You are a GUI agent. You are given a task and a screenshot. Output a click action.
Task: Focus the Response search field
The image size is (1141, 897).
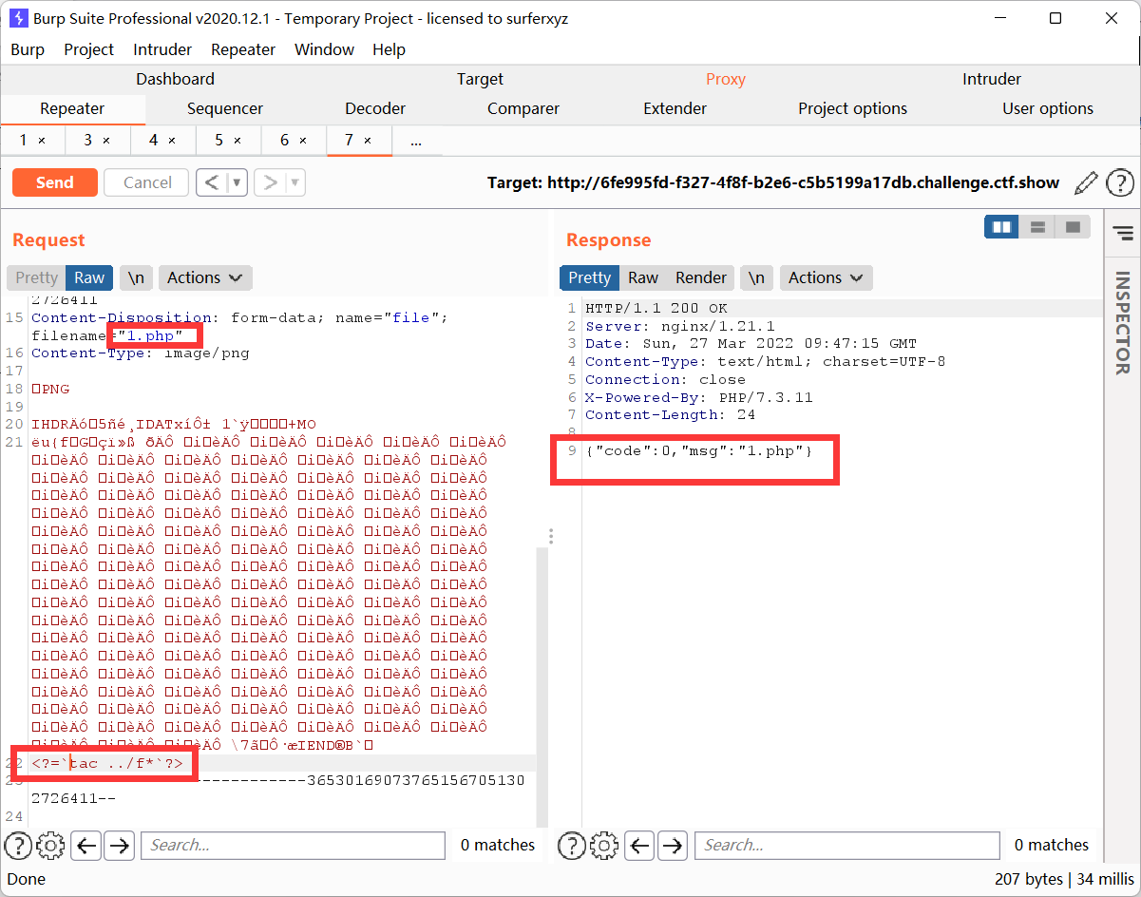tap(847, 845)
